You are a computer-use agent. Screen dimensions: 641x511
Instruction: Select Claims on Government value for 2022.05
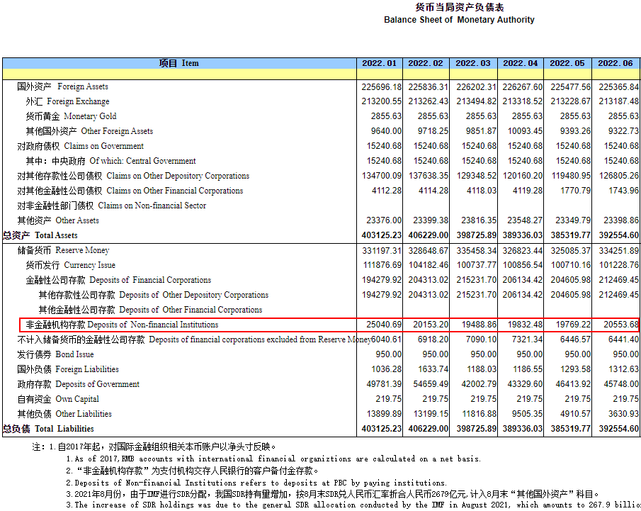[x=573, y=146]
